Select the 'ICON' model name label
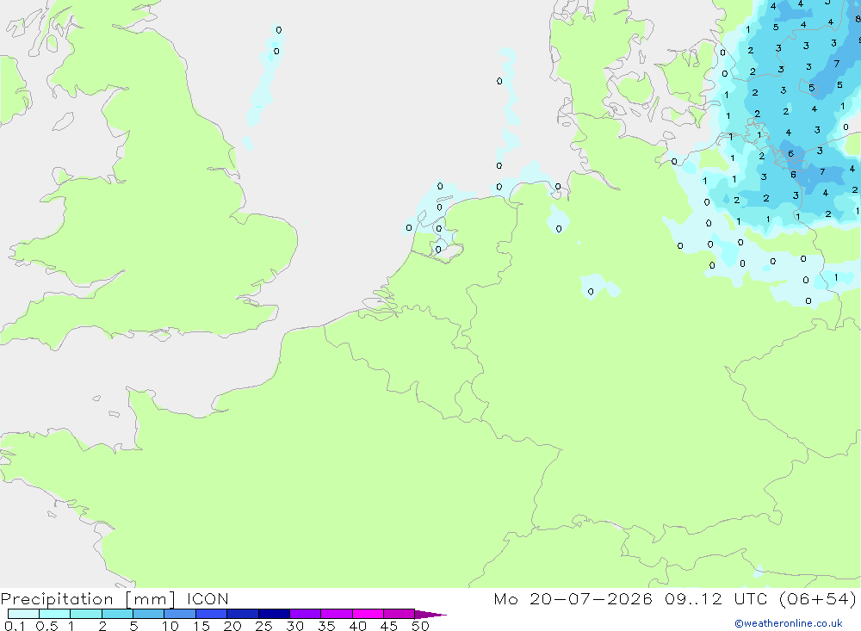This screenshot has height=631, width=861. [x=208, y=598]
